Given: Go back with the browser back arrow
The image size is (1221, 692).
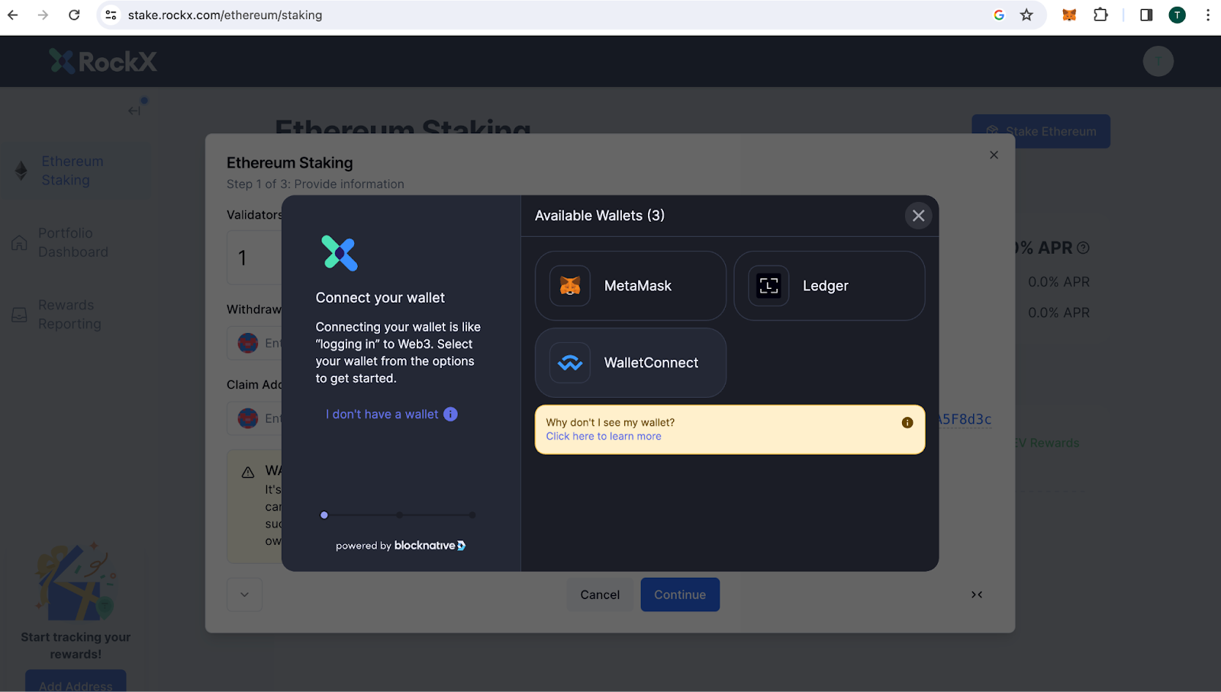Looking at the screenshot, I should [x=13, y=15].
